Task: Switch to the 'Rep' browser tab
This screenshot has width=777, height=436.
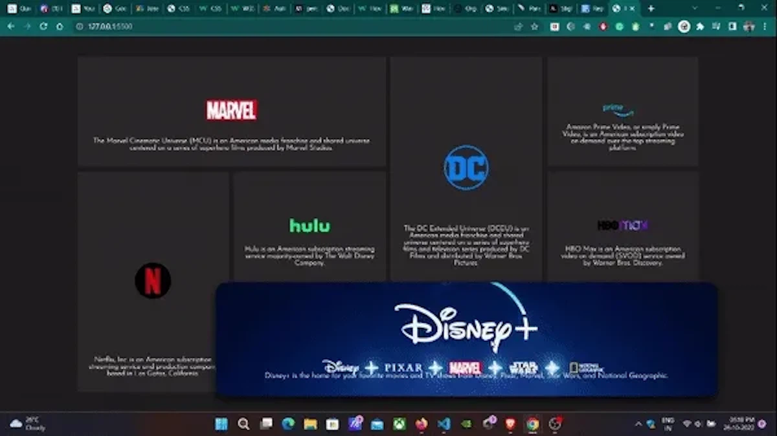Action: [592, 8]
